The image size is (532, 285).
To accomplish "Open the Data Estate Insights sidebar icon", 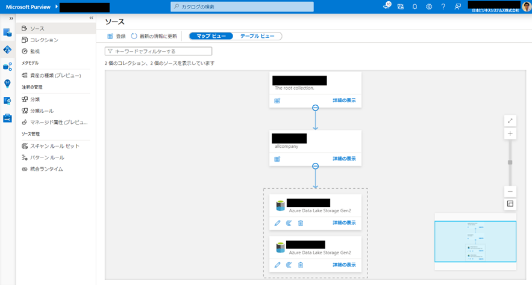I will coord(7,67).
